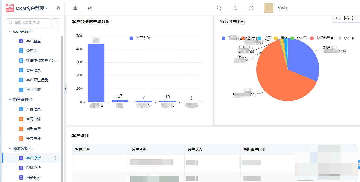
Task: Click icon next to 客户查重
Action: pyautogui.click(x=21, y=41)
